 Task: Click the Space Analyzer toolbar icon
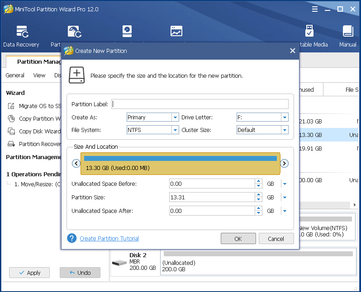[x=176, y=31]
